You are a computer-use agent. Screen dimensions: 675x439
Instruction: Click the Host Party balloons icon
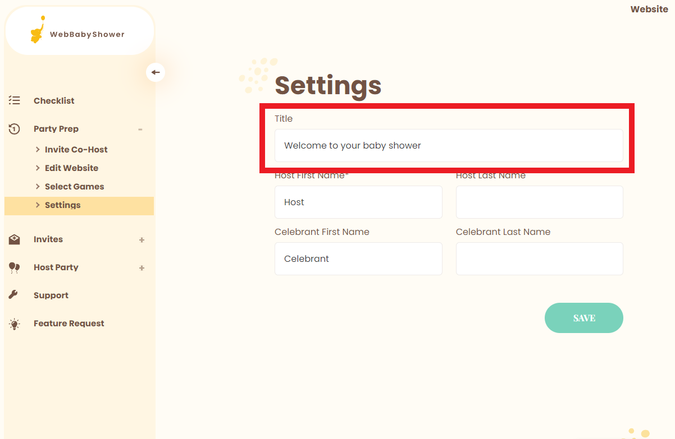(15, 267)
